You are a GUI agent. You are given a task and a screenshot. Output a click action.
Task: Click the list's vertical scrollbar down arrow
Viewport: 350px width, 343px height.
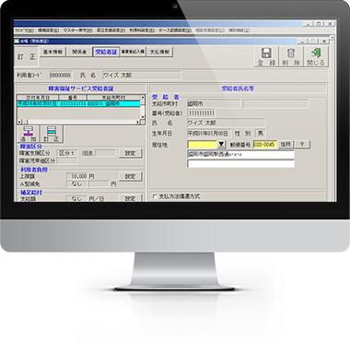tap(143, 117)
